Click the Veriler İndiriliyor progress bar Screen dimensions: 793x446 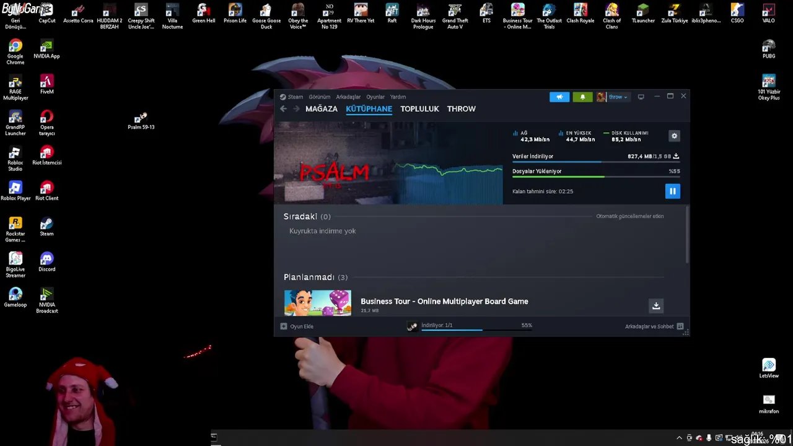tap(595, 162)
